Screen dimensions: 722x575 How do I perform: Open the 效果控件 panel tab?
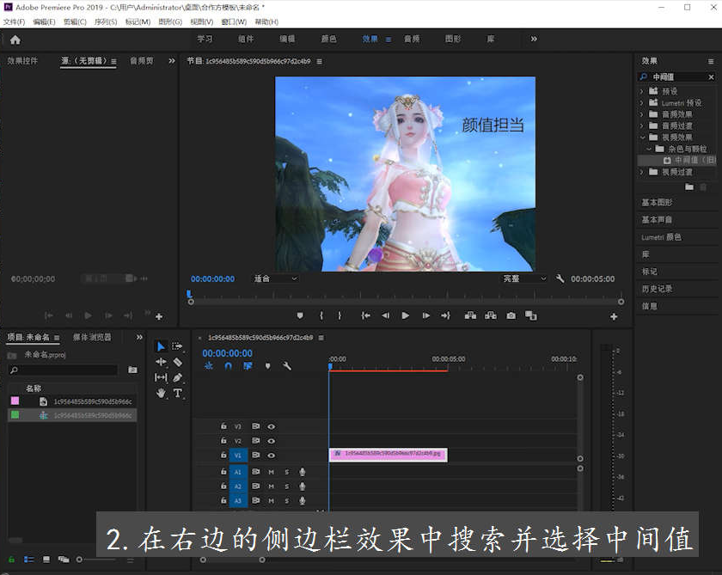point(22,61)
